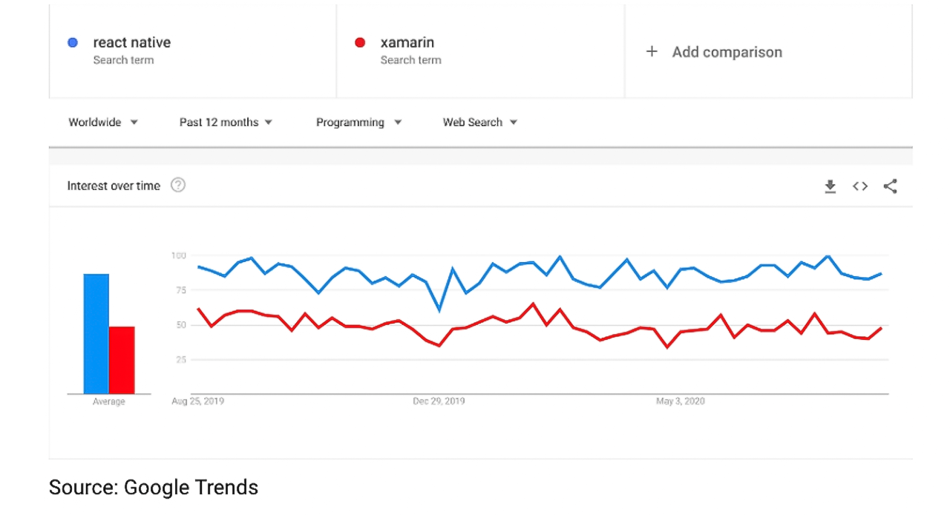This screenshot has height=527, width=950.
Task: Open the Worldwide region dropdown
Action: [103, 122]
